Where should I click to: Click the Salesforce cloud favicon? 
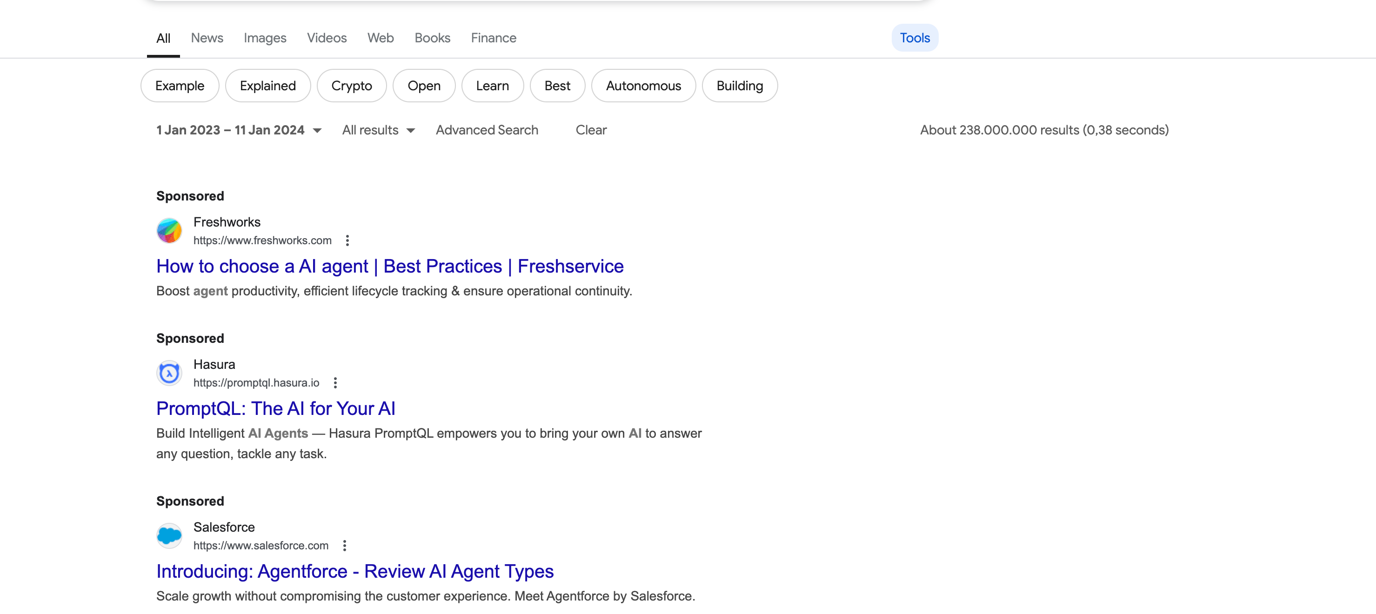coord(169,535)
